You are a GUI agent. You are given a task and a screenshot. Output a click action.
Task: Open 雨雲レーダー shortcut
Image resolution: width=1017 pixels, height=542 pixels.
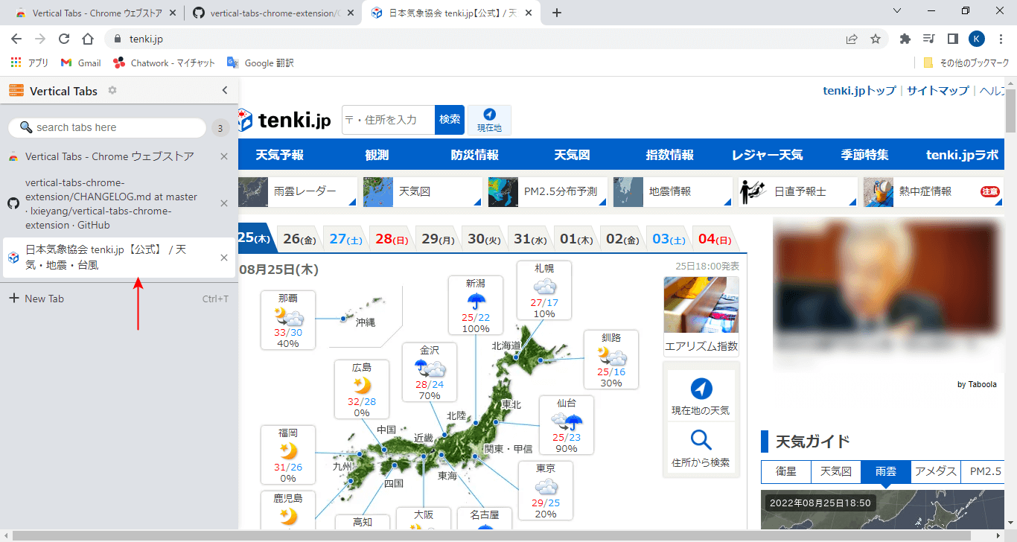[297, 191]
